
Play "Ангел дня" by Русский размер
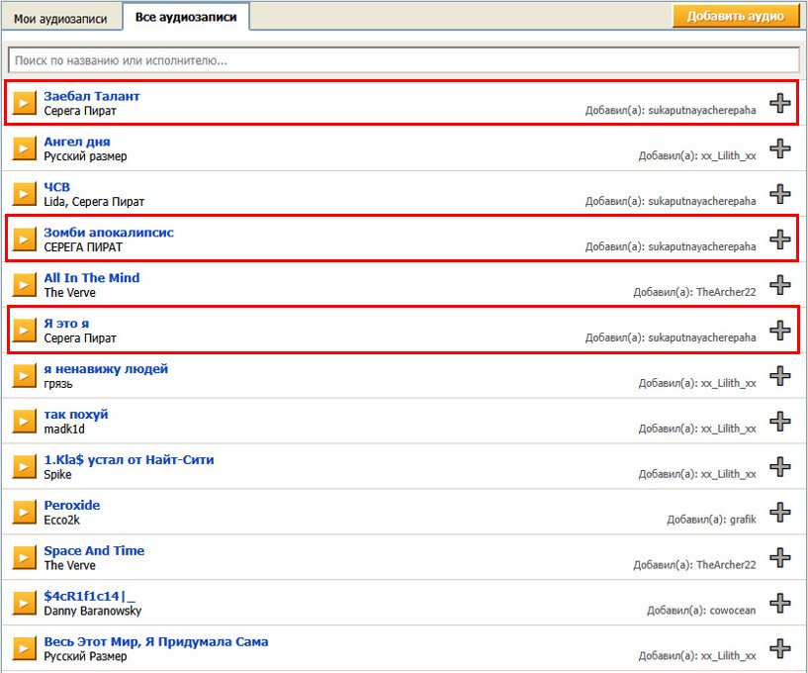pos(24,148)
